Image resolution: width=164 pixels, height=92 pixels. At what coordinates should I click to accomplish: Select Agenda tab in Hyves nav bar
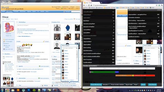click(x=29, y=11)
